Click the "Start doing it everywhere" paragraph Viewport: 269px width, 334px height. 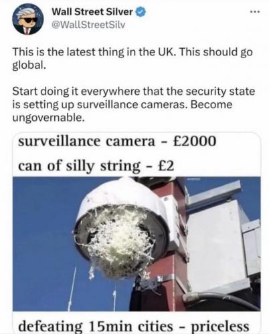point(133,104)
